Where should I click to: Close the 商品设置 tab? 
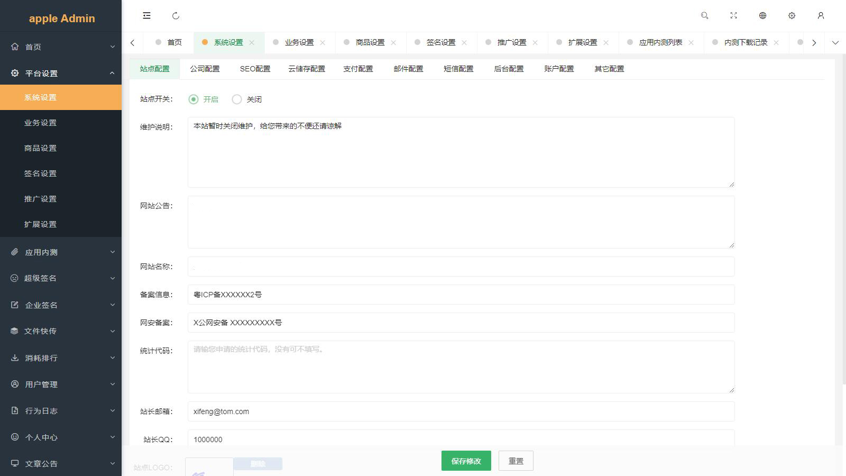[393, 42]
